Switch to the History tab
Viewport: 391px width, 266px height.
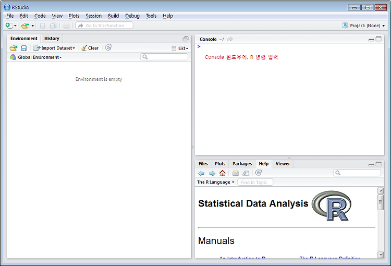coord(52,39)
